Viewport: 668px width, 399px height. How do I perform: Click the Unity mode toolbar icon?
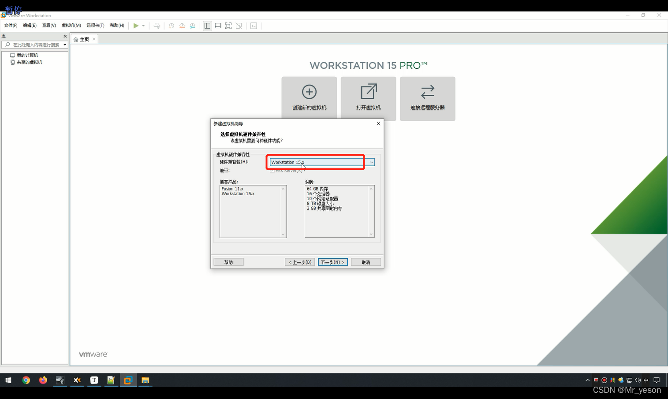pyautogui.click(x=239, y=26)
